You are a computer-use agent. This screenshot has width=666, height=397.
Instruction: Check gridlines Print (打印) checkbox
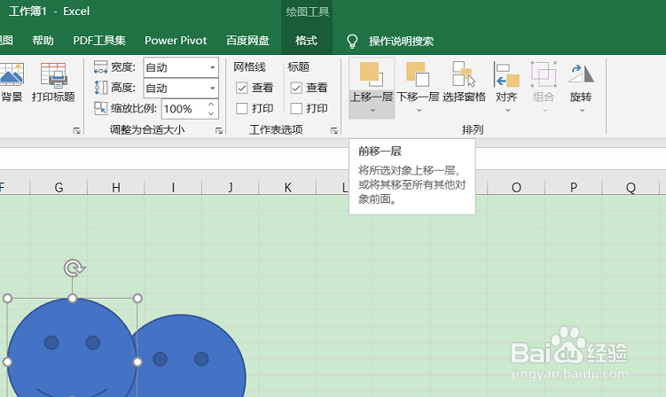pyautogui.click(x=242, y=109)
